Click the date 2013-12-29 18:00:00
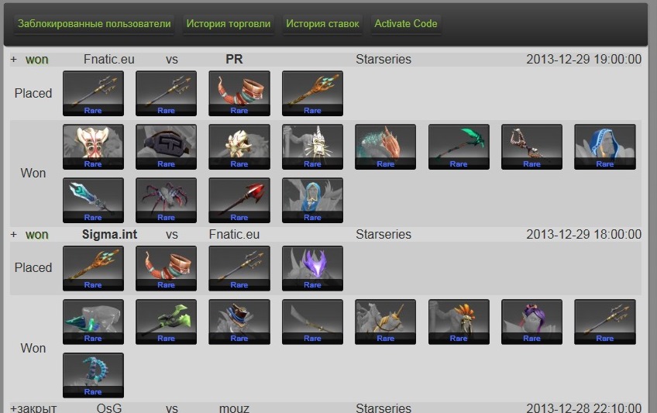The height and width of the screenshot is (413, 657). (x=583, y=235)
